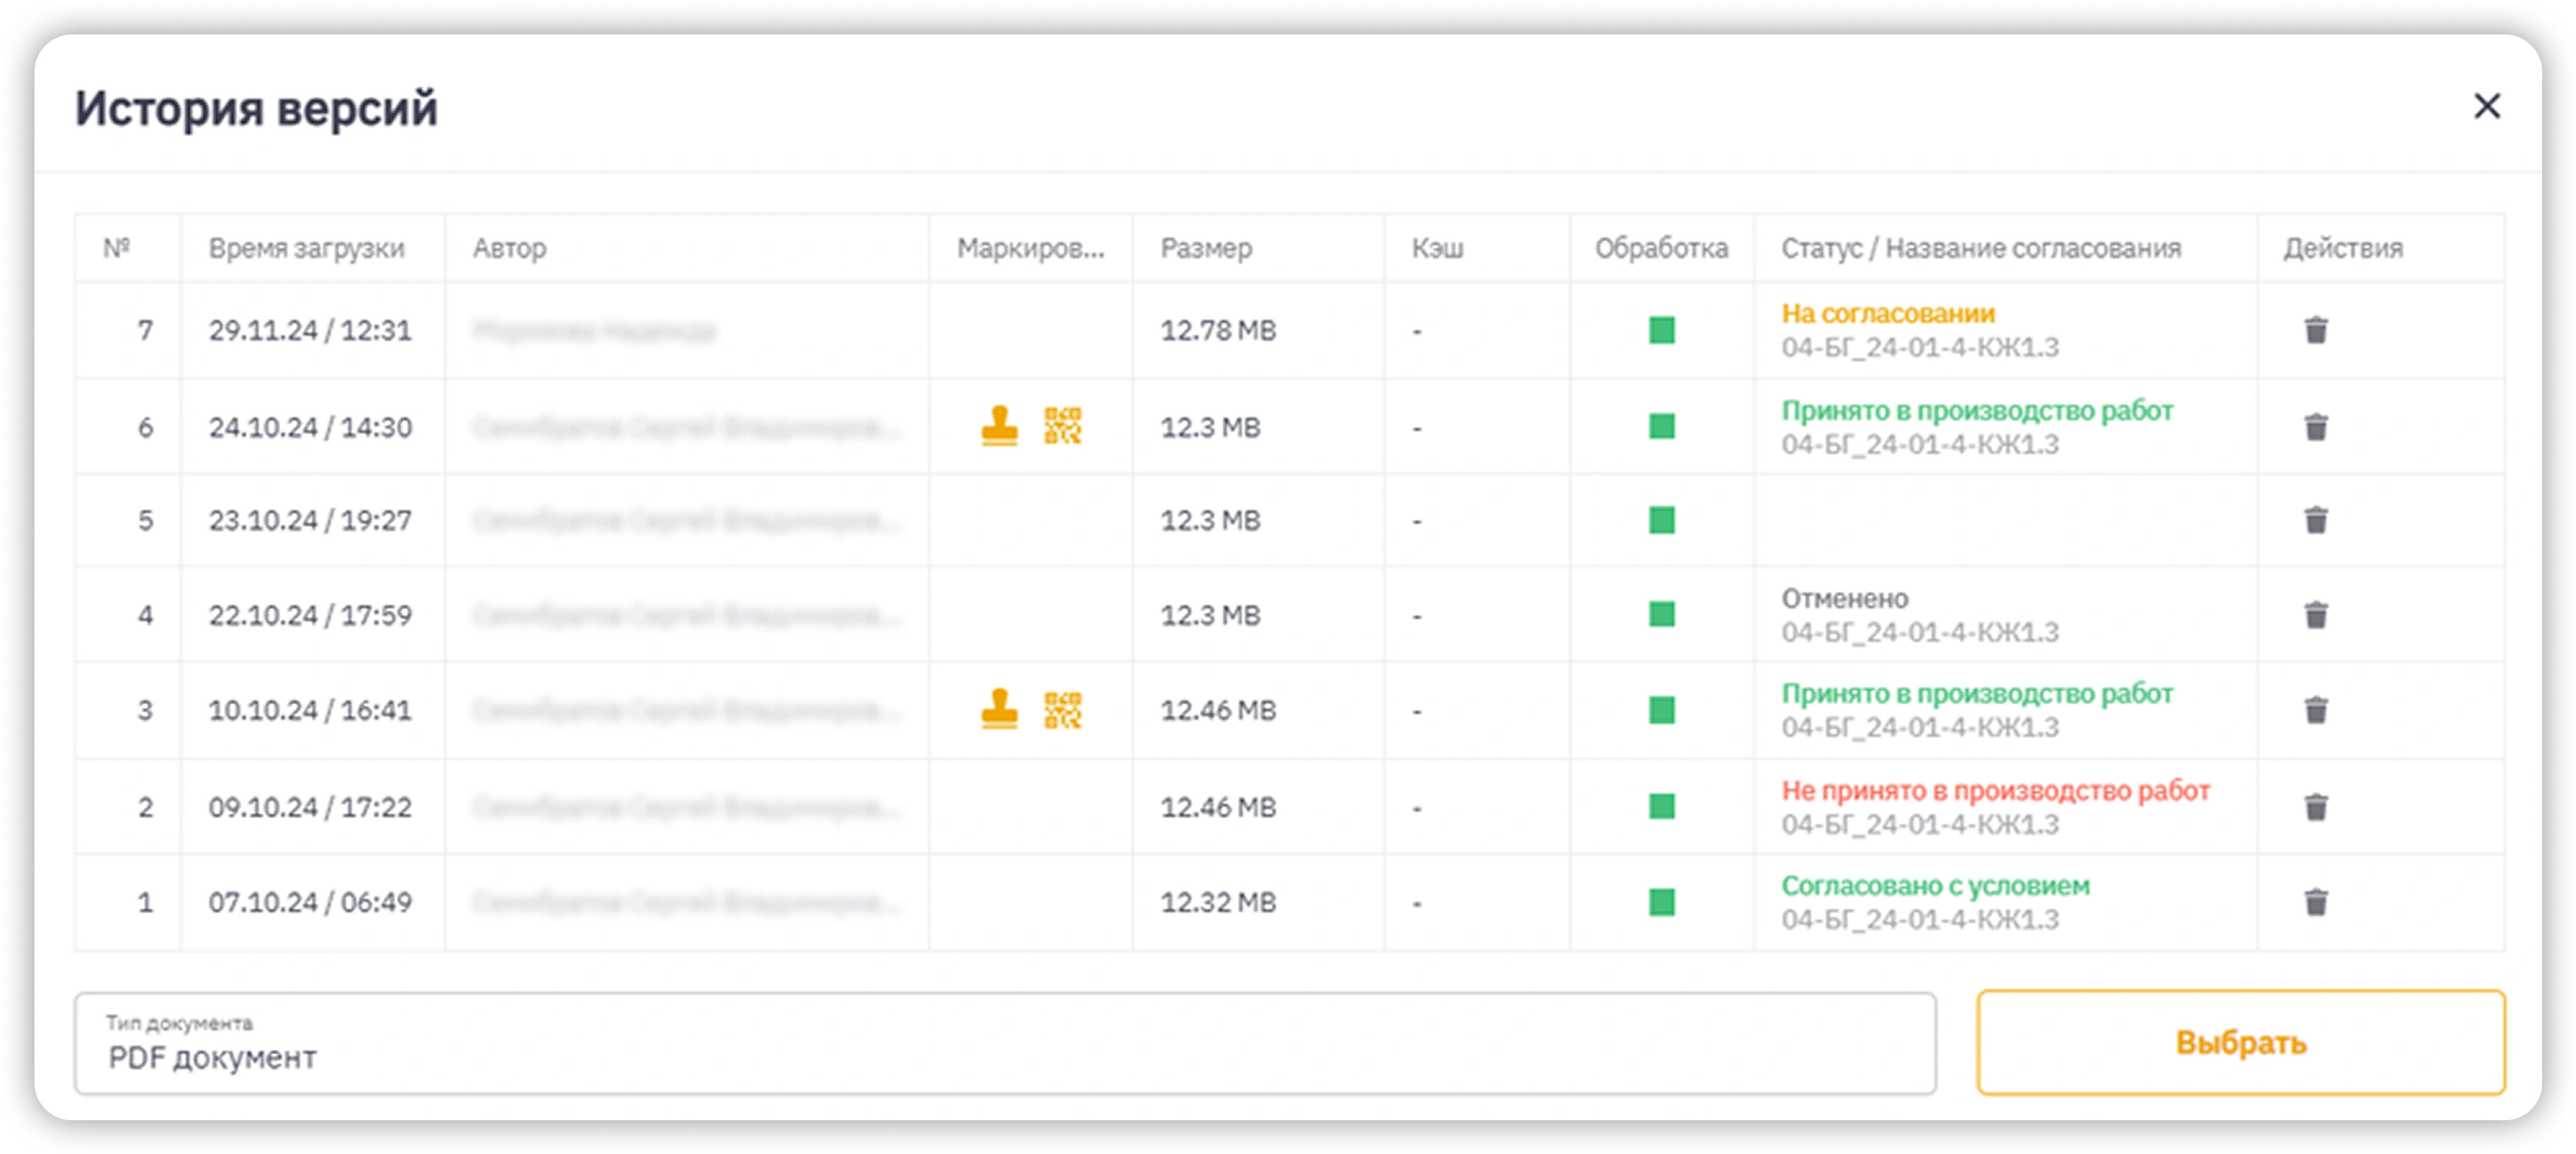Delete version 1 using trash icon
Image resolution: width=2576 pixels, height=1154 pixels.
coord(2316,902)
